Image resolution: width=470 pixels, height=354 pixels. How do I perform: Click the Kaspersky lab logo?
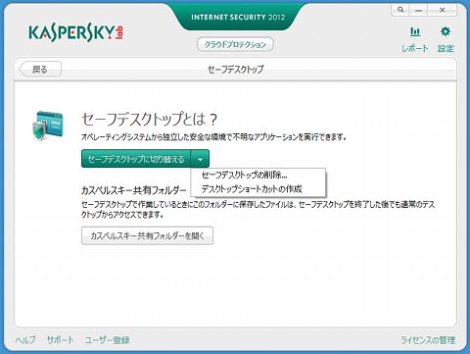(x=76, y=32)
